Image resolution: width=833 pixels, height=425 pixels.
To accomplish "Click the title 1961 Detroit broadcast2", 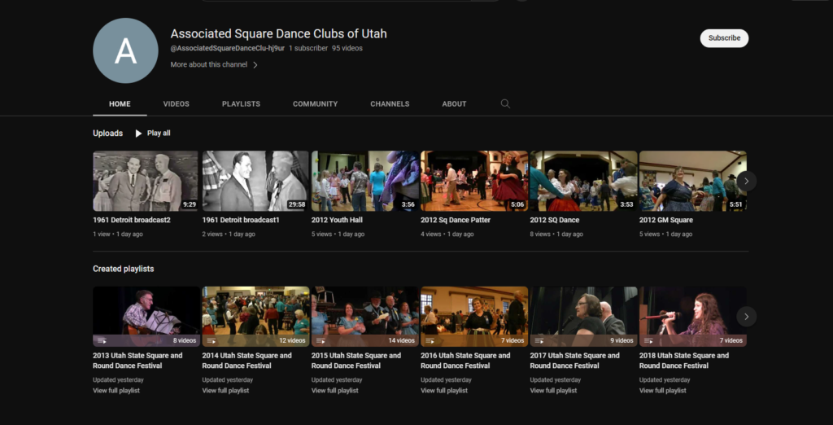I will [132, 220].
